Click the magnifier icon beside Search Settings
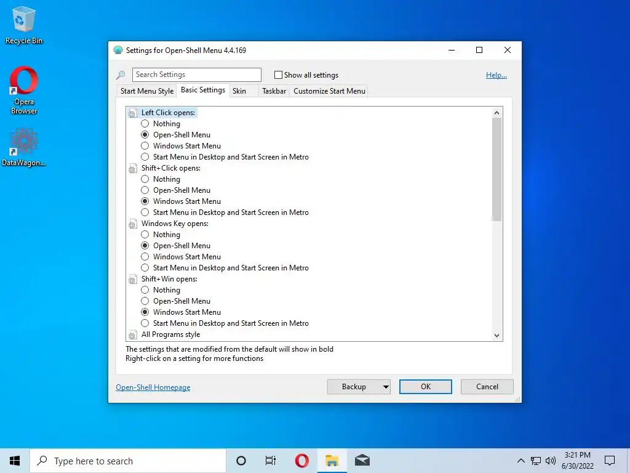 tap(121, 75)
